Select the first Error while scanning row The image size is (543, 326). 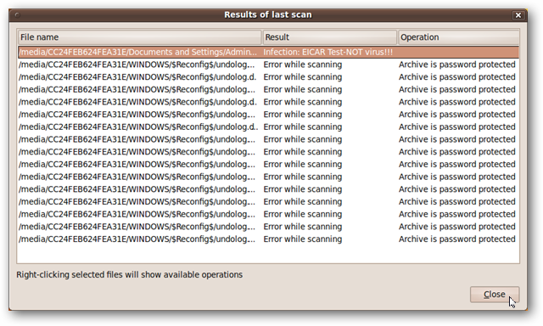click(x=268, y=65)
